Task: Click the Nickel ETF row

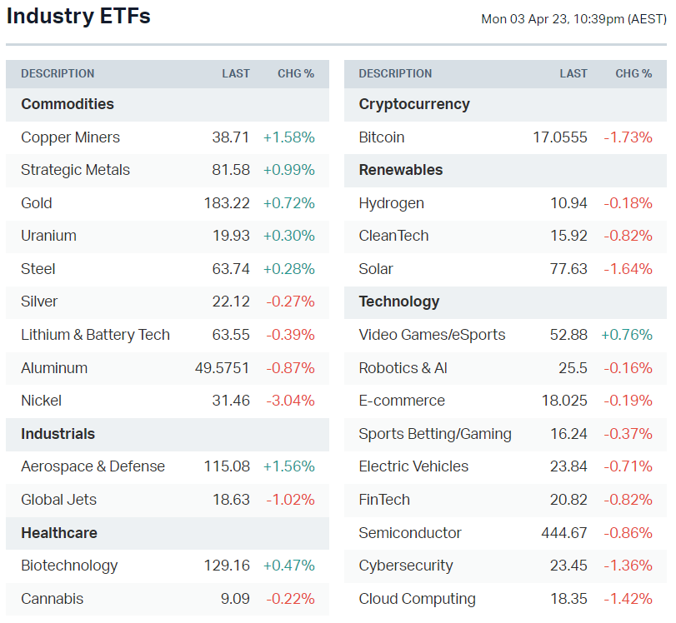Action: tap(42, 401)
